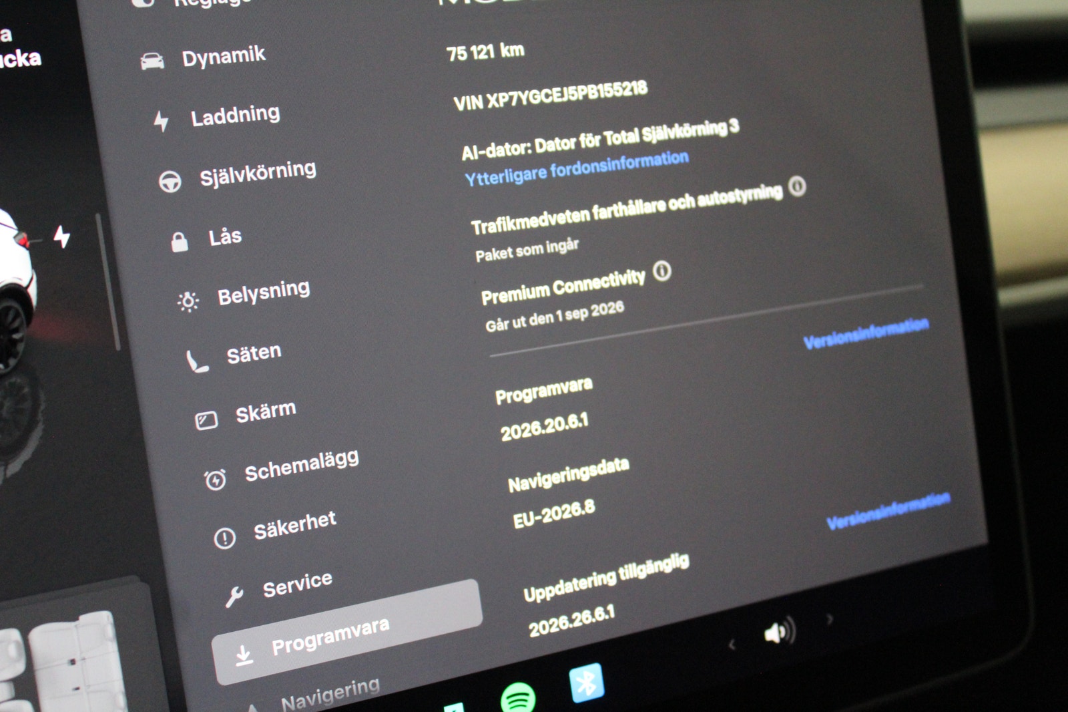Lower volume with the left chevron

732,645
